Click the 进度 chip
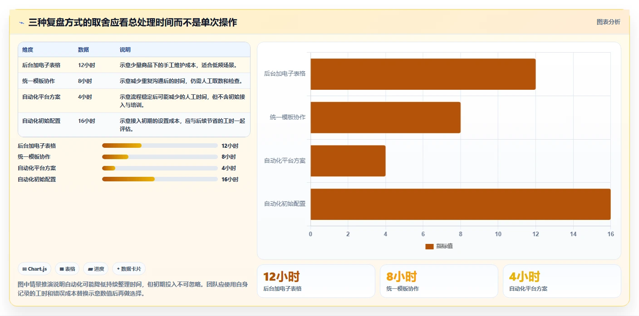This screenshot has width=639, height=316. pyautogui.click(x=96, y=269)
